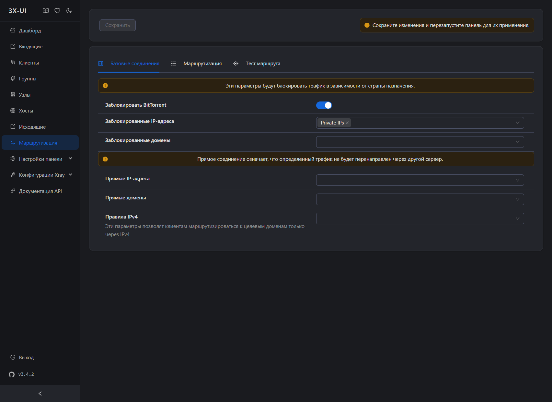
Task: Open Исходящие in sidebar
Action: point(40,127)
